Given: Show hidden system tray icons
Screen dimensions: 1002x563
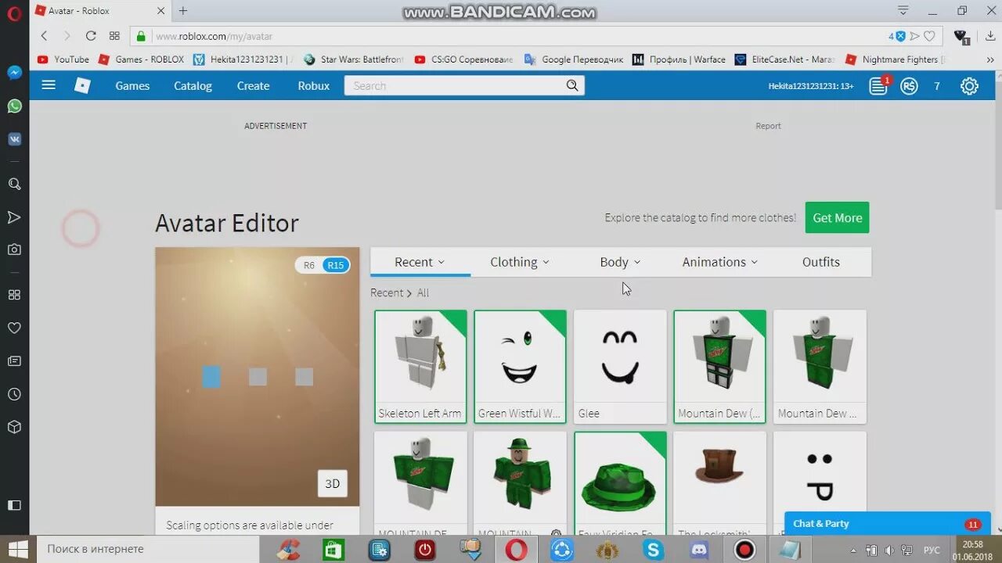Looking at the screenshot, I should [853, 550].
